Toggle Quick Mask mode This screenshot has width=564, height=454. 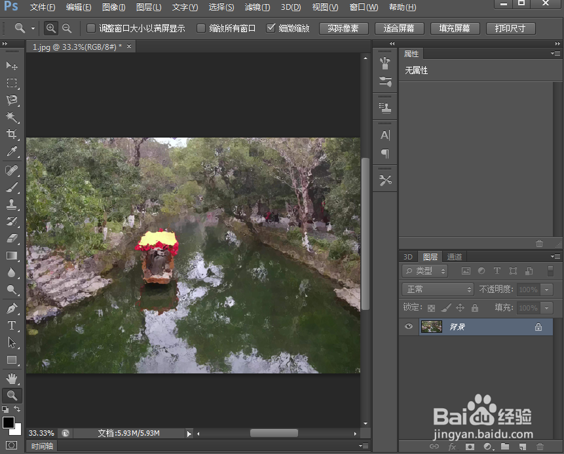(12, 445)
